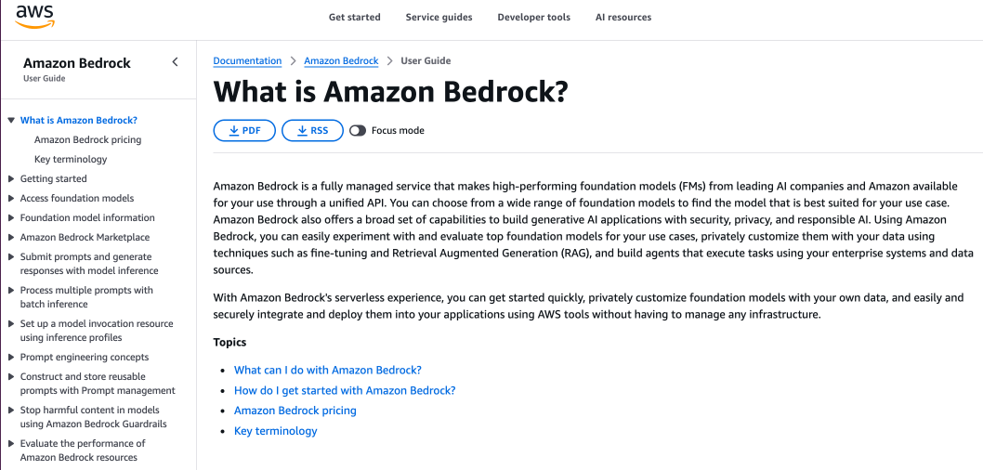This screenshot has width=983, height=470.
Task: Toggle Focus mode switch
Action: (x=358, y=131)
